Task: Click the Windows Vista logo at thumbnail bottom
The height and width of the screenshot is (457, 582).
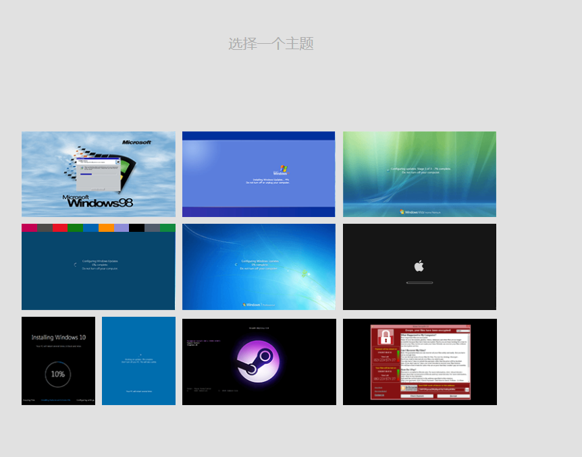Action: 419,212
